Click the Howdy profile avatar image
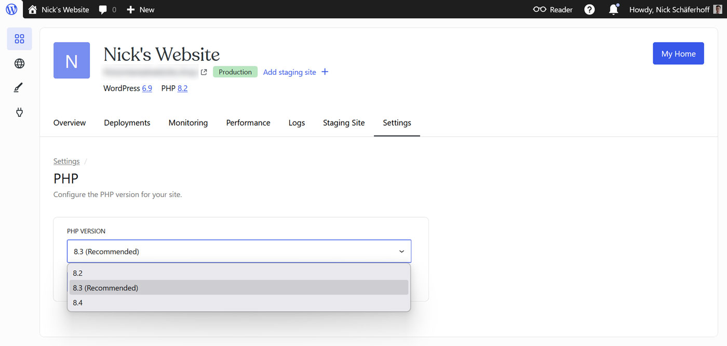Screen dimensions: 727x346 click(x=717, y=9)
